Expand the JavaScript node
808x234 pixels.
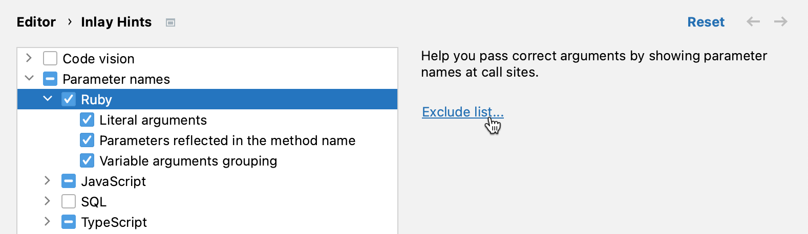48,180
